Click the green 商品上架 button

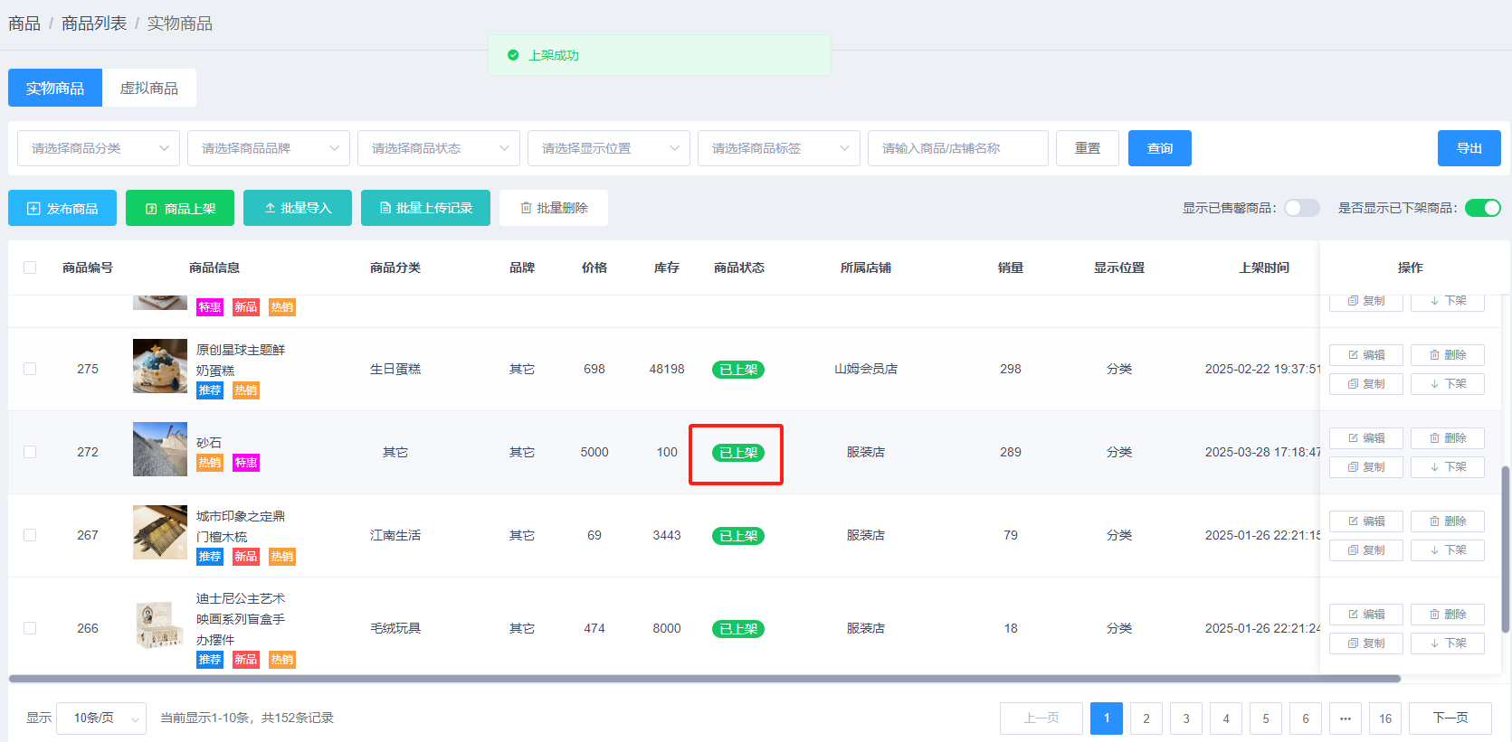(x=180, y=208)
